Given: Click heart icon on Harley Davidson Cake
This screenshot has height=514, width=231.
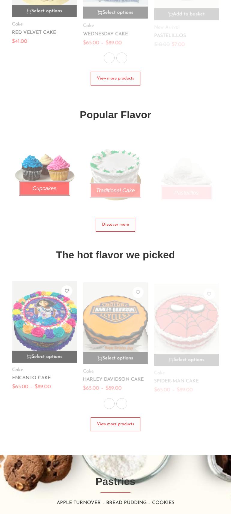Looking at the screenshot, I should pyautogui.click(x=138, y=292).
